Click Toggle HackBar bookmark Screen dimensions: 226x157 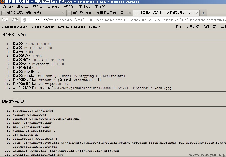(x=42, y=27)
